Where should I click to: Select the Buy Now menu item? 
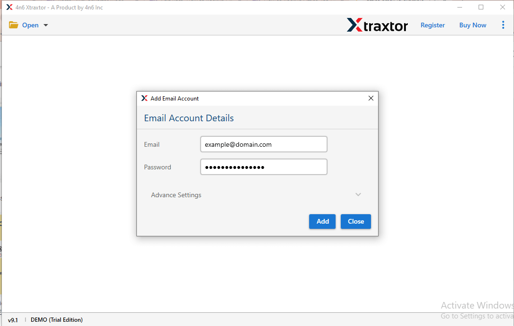coord(472,25)
